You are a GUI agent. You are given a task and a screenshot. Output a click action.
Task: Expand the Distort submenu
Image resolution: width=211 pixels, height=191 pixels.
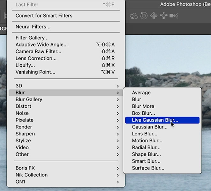[66, 106]
